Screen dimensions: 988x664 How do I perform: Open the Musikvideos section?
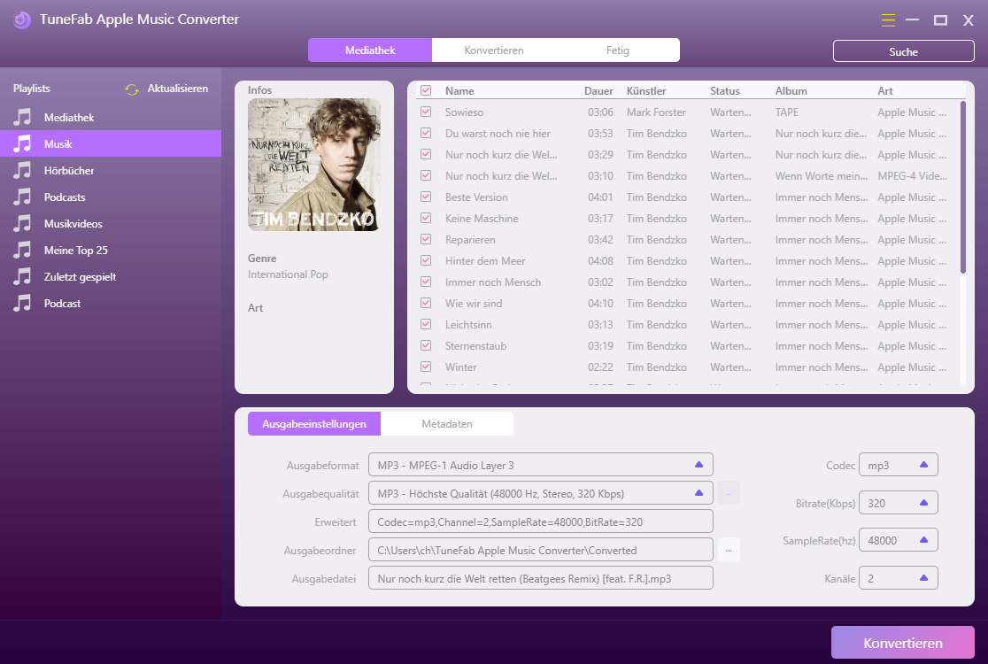(65, 223)
